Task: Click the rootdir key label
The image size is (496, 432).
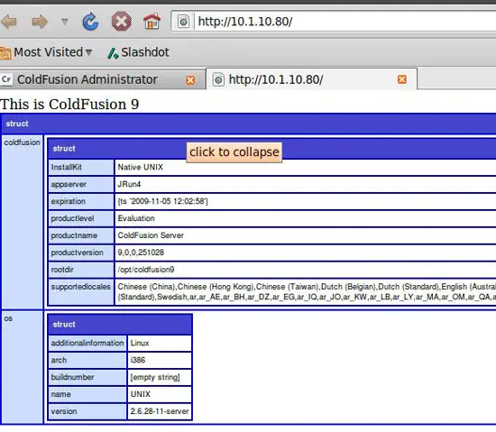Action: (62, 270)
